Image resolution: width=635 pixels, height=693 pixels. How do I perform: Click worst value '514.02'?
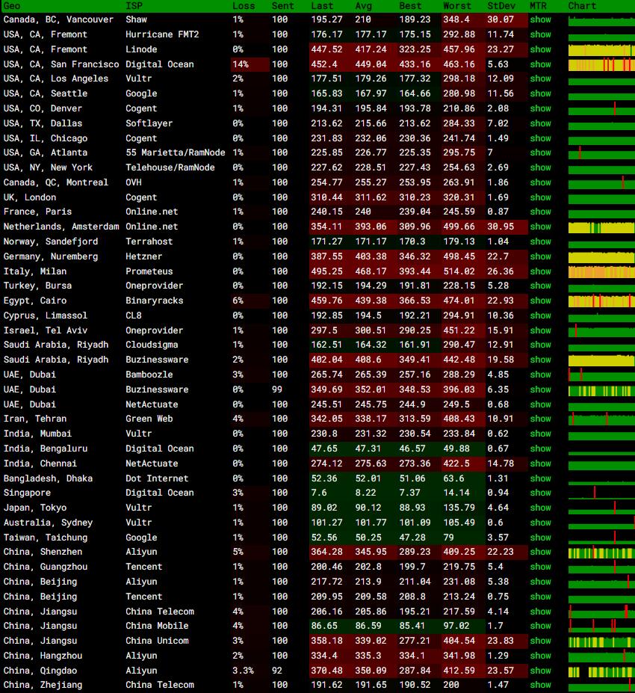(459, 271)
